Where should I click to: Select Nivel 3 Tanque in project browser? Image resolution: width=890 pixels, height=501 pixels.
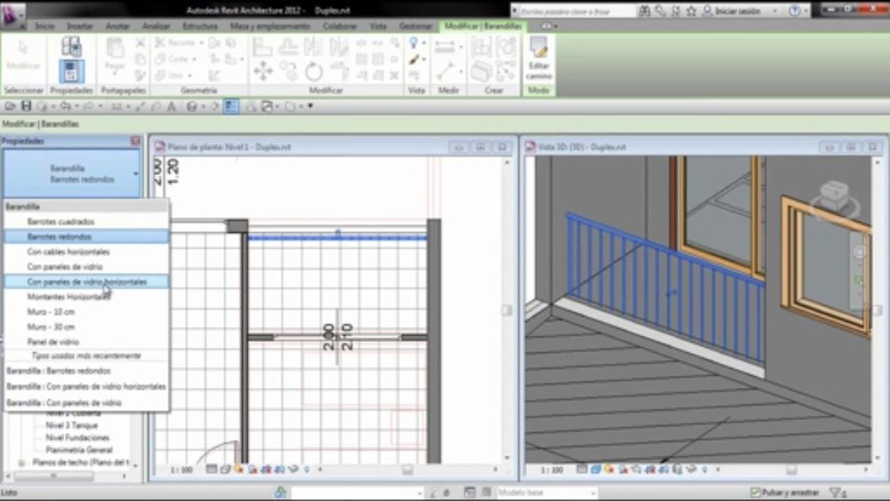click(72, 425)
